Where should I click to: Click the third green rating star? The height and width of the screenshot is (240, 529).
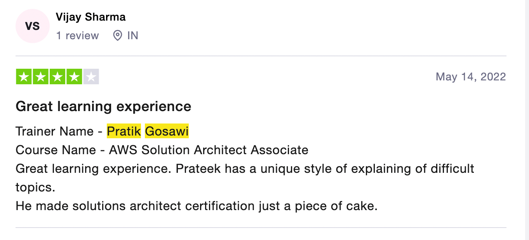pos(57,77)
